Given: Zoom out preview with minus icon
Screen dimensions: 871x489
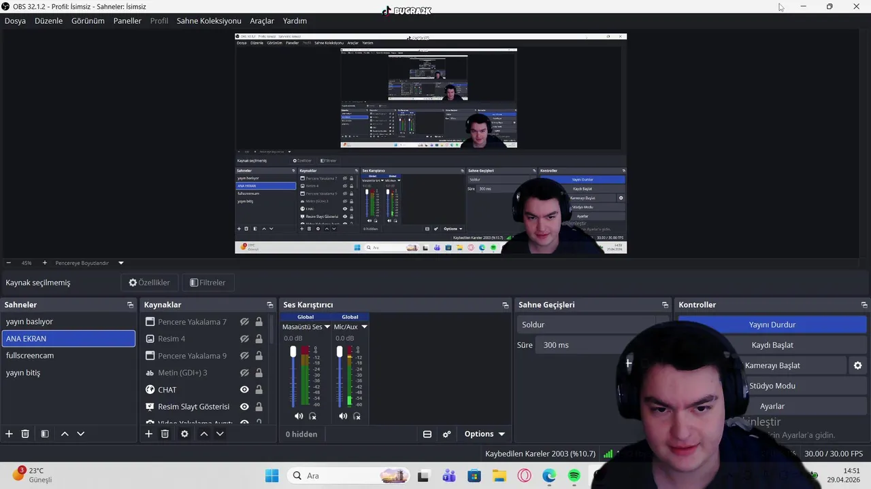Looking at the screenshot, I should (x=8, y=263).
